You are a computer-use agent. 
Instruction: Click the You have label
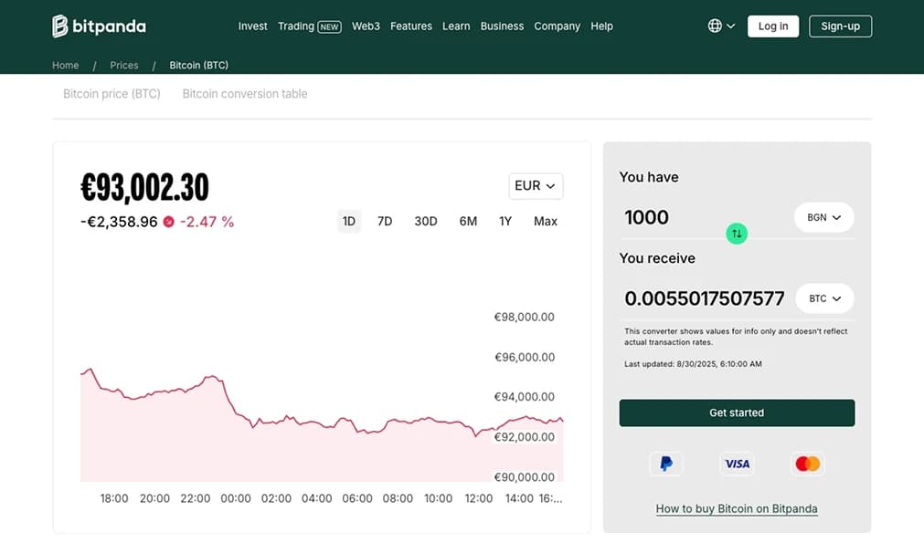(649, 177)
